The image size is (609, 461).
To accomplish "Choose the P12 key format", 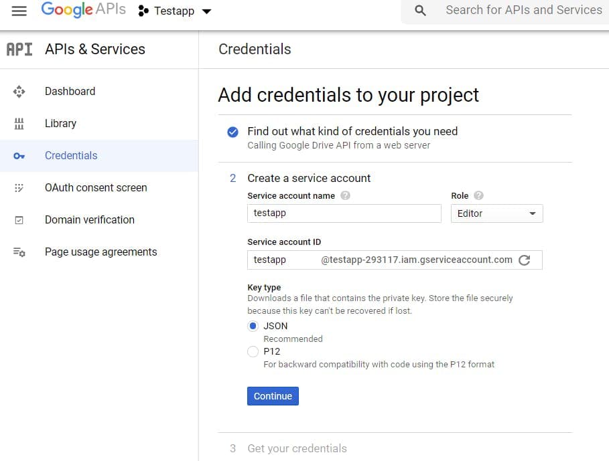I will (x=253, y=351).
